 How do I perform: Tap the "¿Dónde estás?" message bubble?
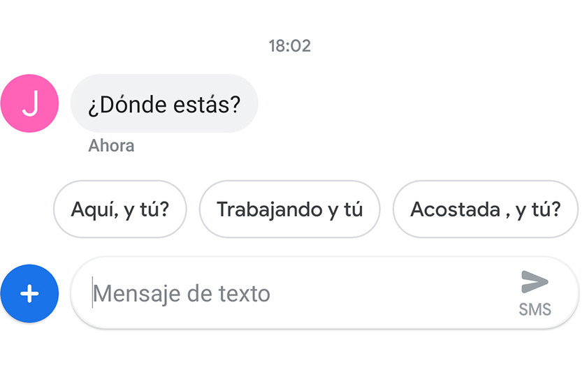coord(164,104)
